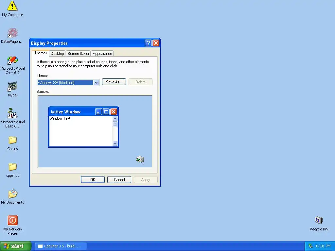Click sample Active Window minimize button
335x251 pixels.
[x=98, y=112]
